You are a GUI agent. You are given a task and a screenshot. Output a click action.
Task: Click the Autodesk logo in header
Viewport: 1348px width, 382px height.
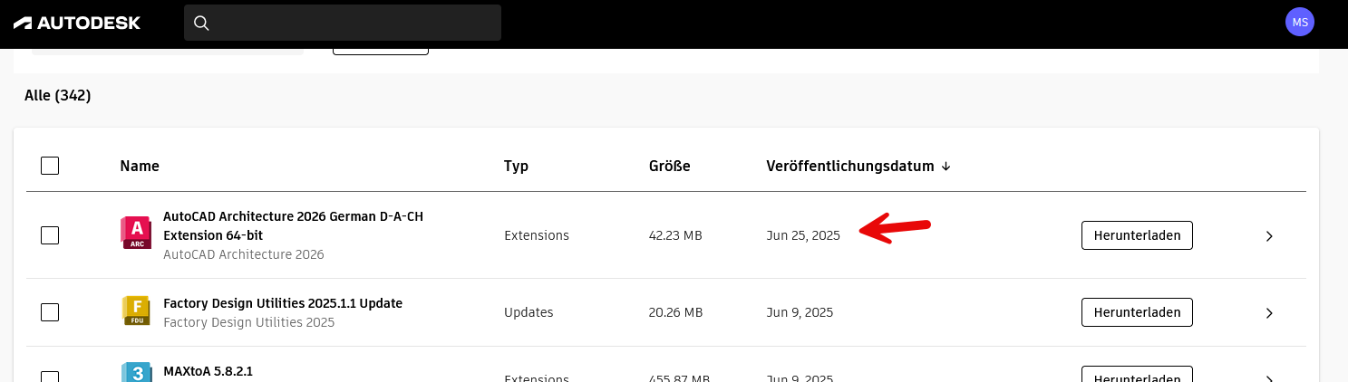pyautogui.click(x=77, y=23)
